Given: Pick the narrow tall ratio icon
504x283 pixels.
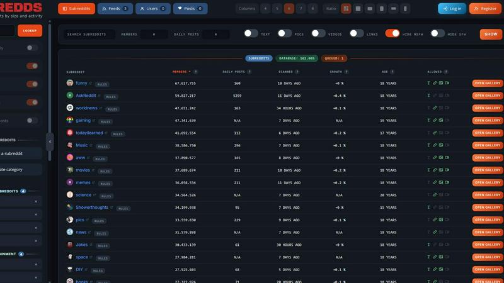Looking at the screenshot, I should click(405, 9).
